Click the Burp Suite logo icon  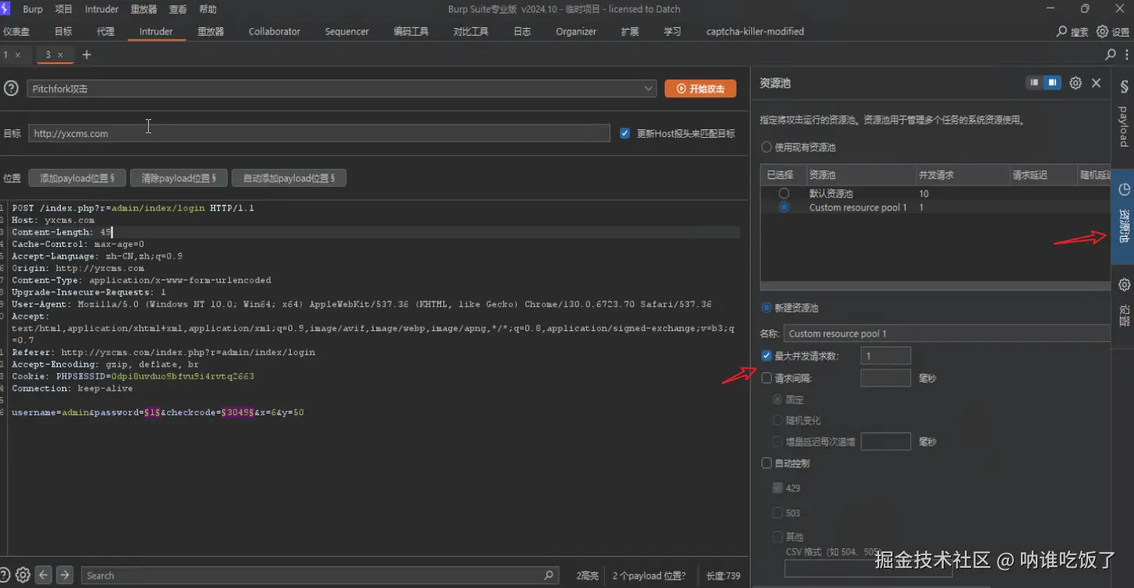tap(6, 9)
